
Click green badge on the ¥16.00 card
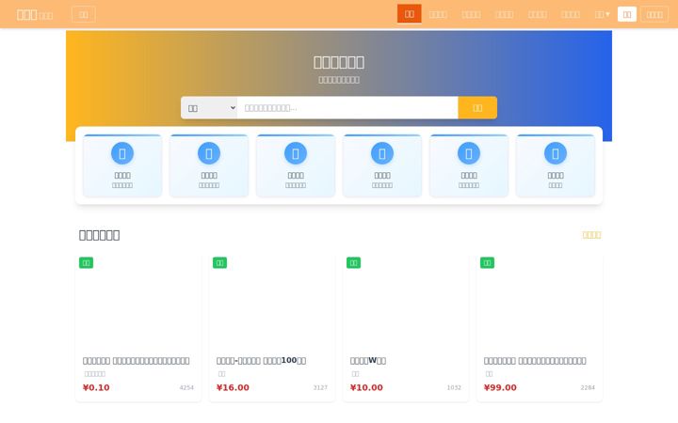click(219, 263)
